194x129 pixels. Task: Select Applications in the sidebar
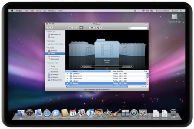55,56
